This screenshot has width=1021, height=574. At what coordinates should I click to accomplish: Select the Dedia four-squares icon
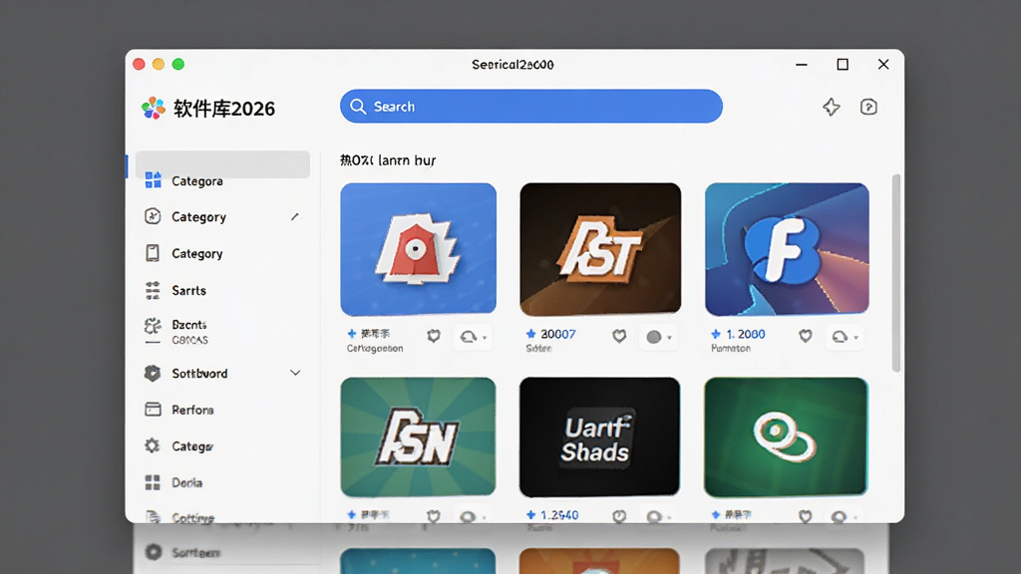[x=153, y=482]
